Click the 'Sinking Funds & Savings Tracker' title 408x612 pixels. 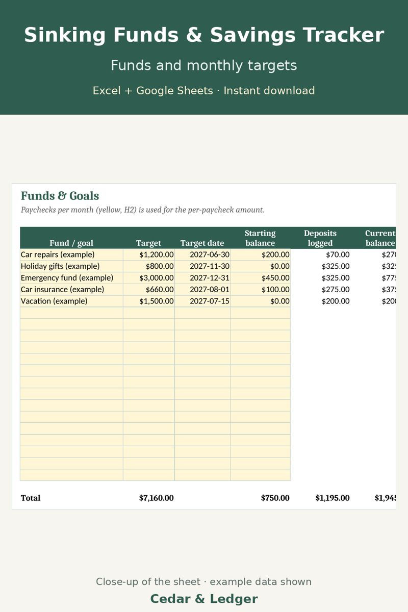204,35
